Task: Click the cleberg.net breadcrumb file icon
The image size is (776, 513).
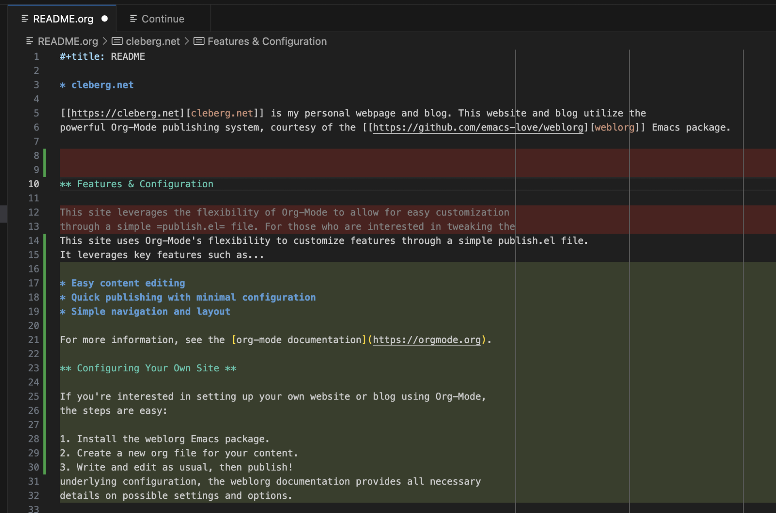Action: click(x=116, y=41)
